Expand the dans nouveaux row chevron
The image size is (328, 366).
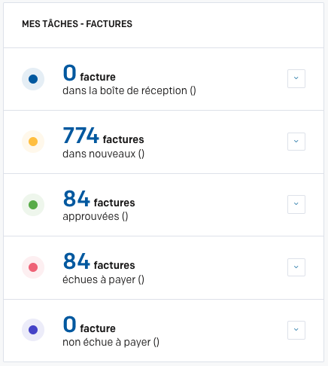tap(296, 142)
